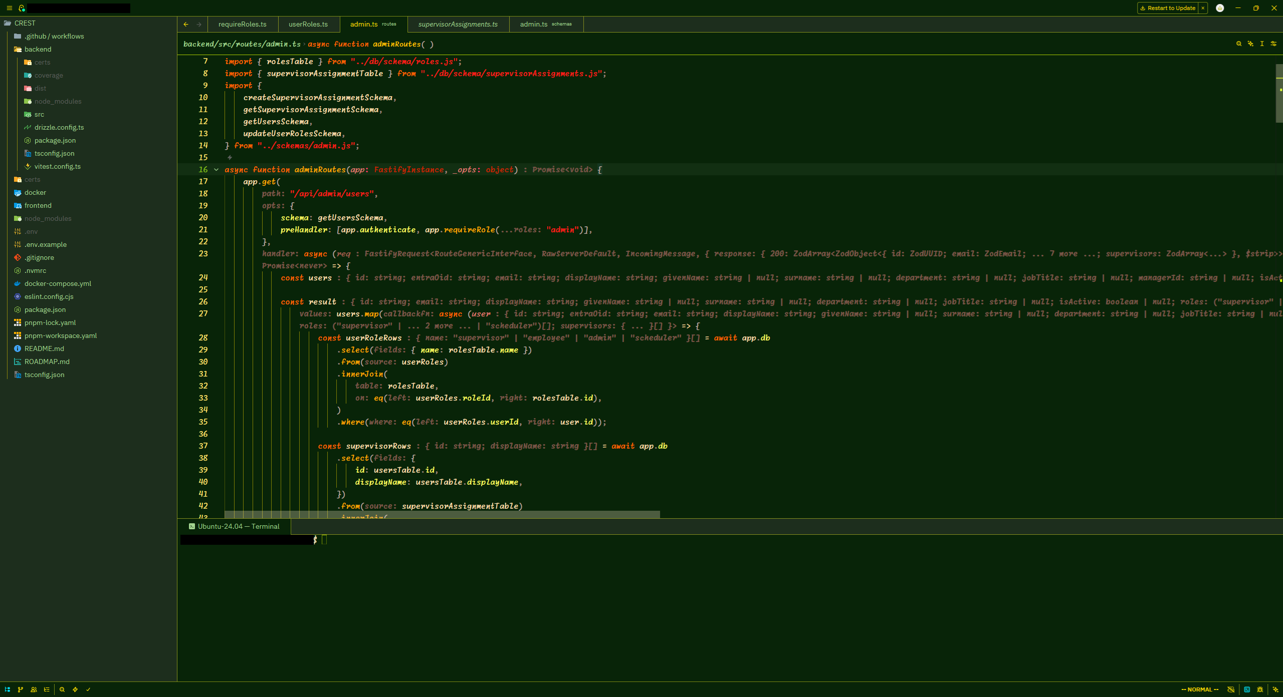This screenshot has width=1283, height=697.
Task: Switch to the admin.ts schemas tab
Action: [x=546, y=24]
